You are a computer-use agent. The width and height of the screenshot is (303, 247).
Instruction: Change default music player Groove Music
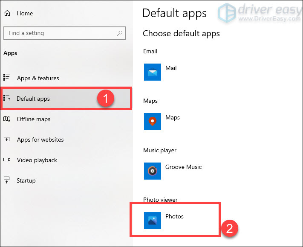[183, 167]
